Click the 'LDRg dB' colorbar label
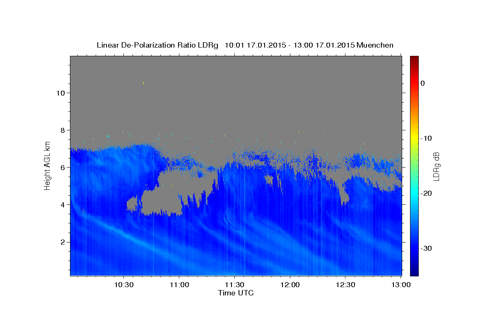The width and height of the screenshot is (497, 331). coord(436,166)
